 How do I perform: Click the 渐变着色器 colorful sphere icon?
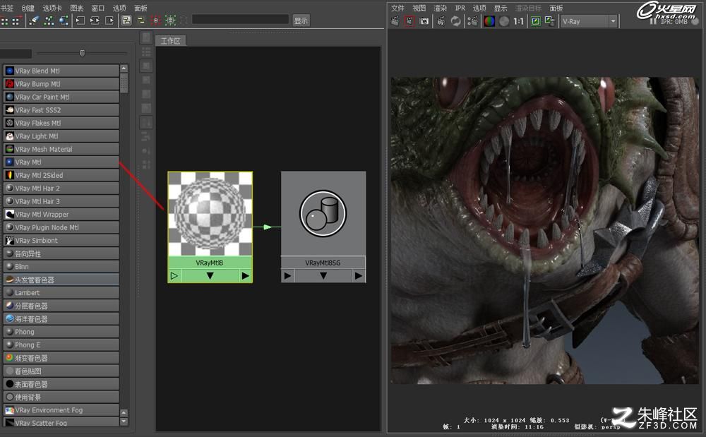pyautogui.click(x=9, y=358)
